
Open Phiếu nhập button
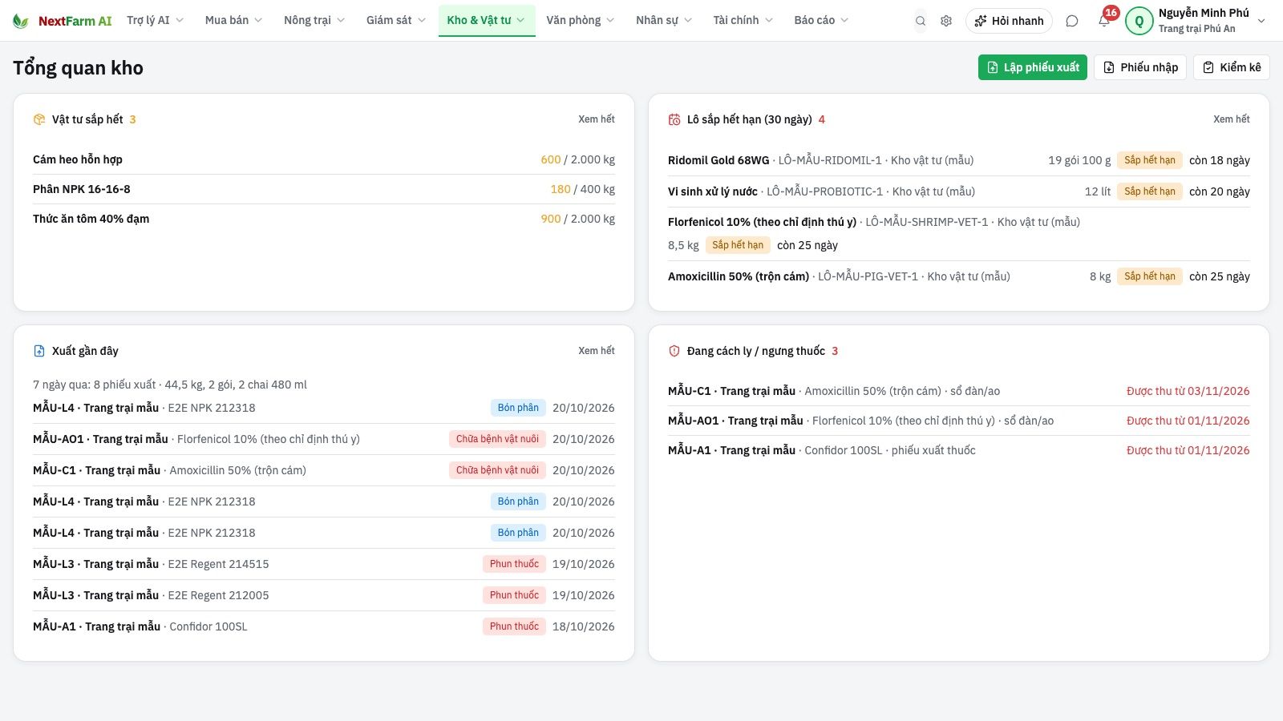point(1140,67)
